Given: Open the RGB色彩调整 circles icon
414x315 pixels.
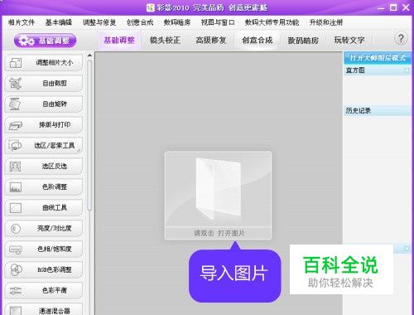Looking at the screenshot, I should (x=16, y=270).
